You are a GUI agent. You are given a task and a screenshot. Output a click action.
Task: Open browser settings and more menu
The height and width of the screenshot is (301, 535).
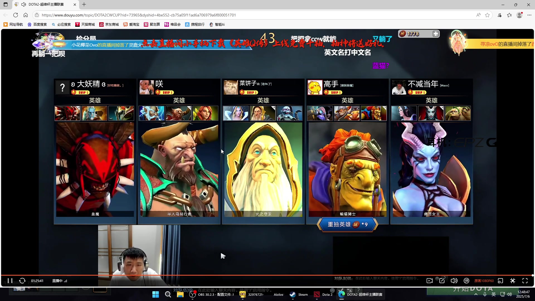529,15
